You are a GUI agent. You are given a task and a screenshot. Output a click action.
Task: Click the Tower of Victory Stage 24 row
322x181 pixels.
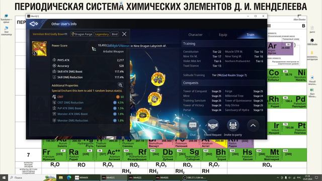(202, 106)
